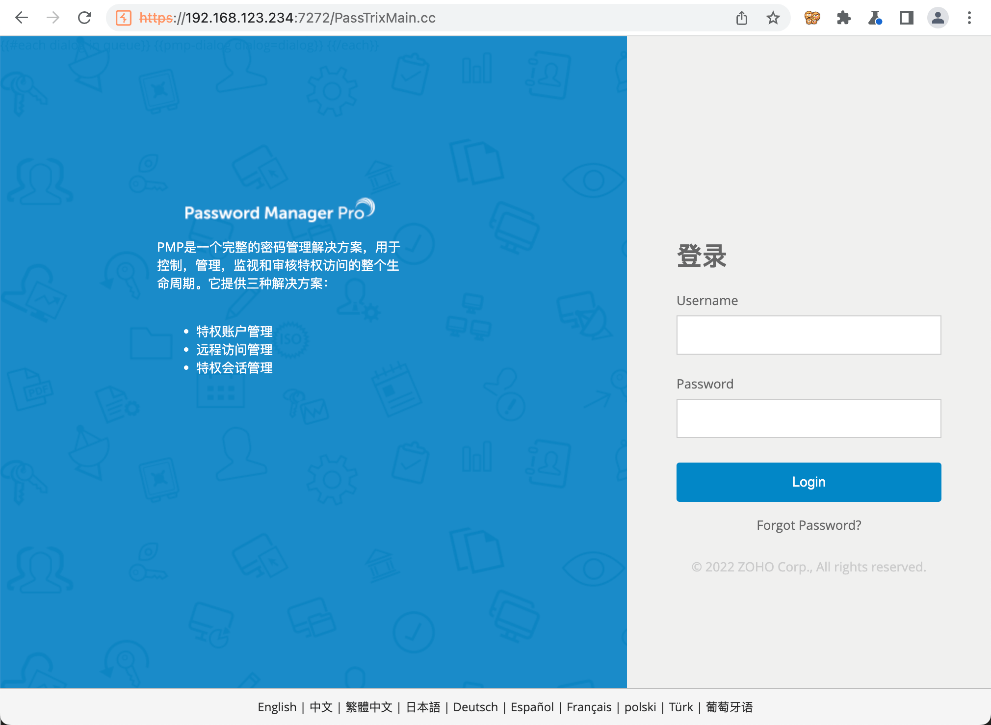Choose the Deutsch language link
This screenshot has width=991, height=725.
coord(475,707)
